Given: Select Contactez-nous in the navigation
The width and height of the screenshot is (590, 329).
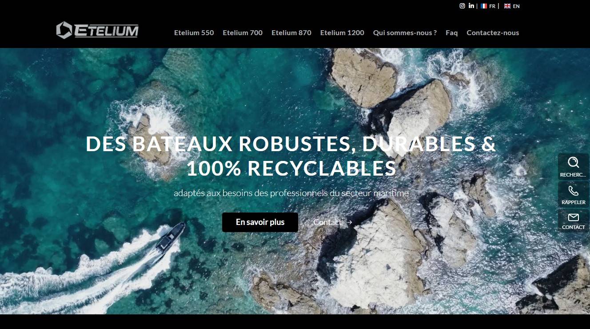Looking at the screenshot, I should [493, 32].
